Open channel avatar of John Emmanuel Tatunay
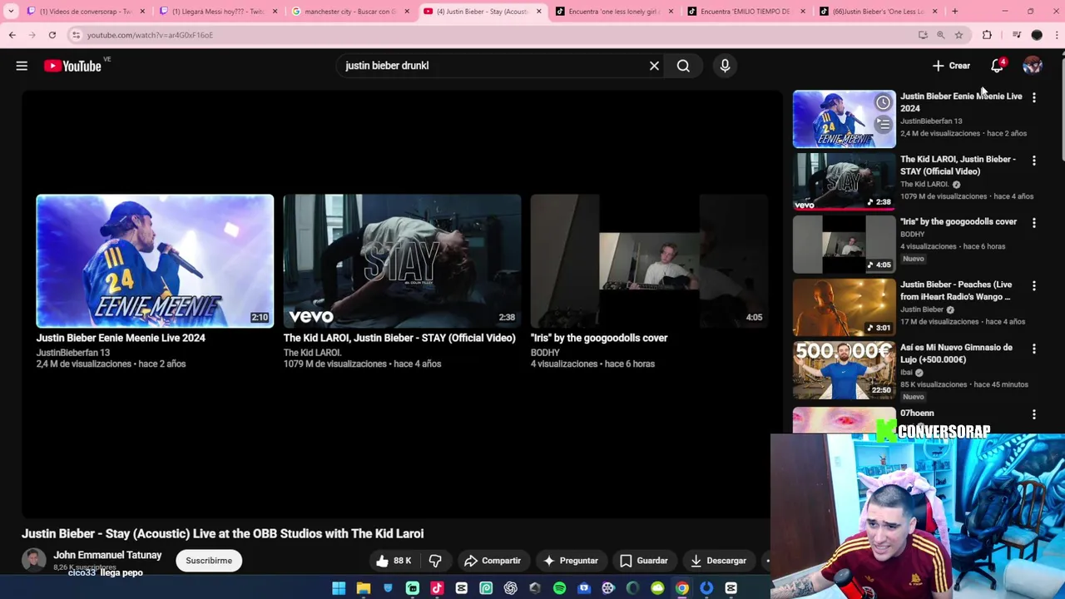Viewport: 1065px width, 599px height. pyautogui.click(x=33, y=561)
